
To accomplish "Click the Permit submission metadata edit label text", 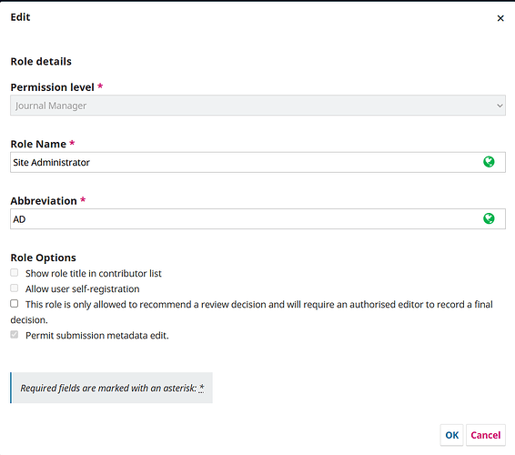I will point(97,336).
